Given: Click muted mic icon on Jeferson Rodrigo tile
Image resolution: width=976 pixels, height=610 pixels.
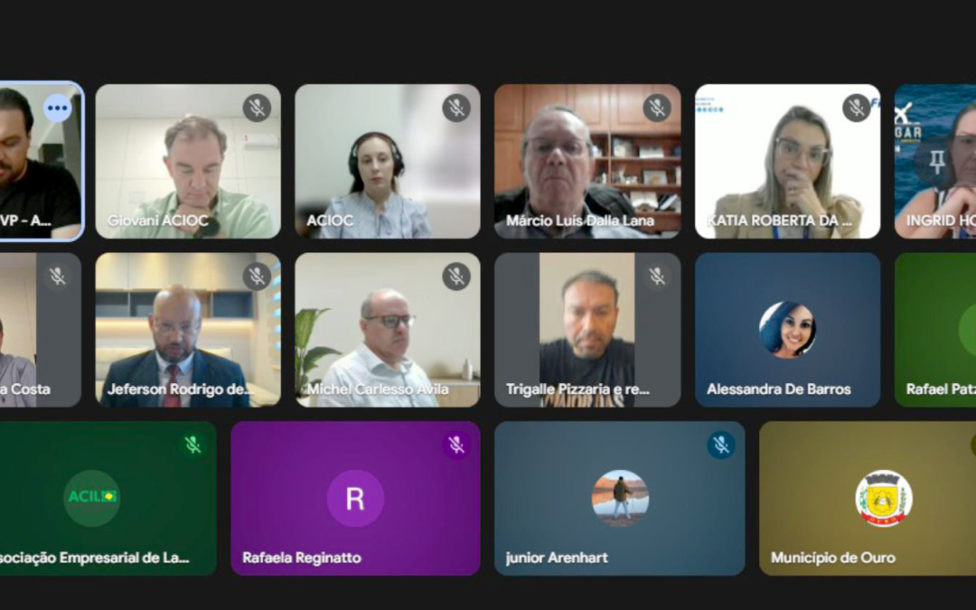Looking at the screenshot, I should [x=257, y=277].
